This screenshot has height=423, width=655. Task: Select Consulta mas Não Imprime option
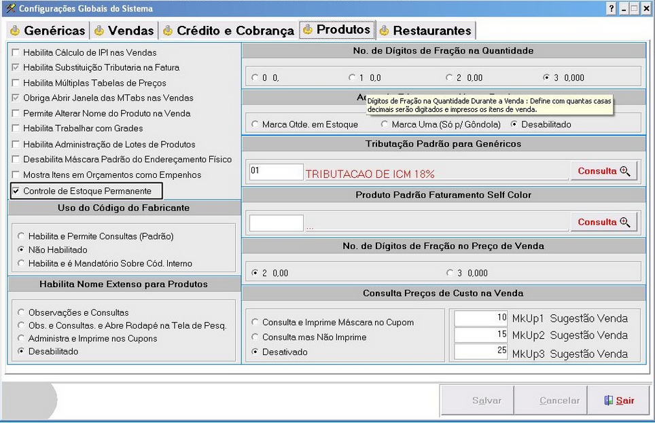point(255,337)
